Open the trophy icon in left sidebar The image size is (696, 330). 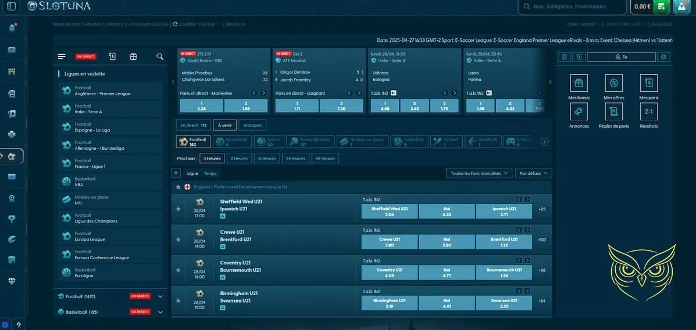12,218
